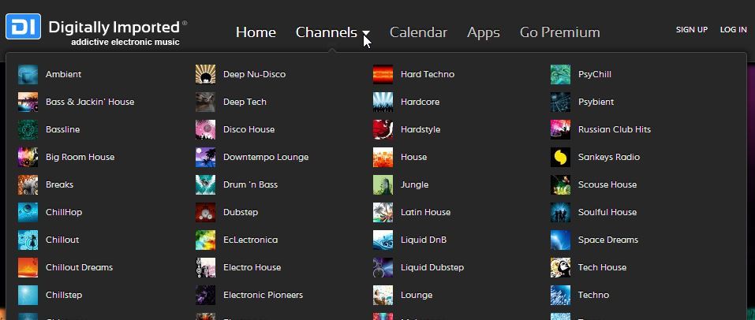
Task: Open the Channels menu label
Action: 327,32
